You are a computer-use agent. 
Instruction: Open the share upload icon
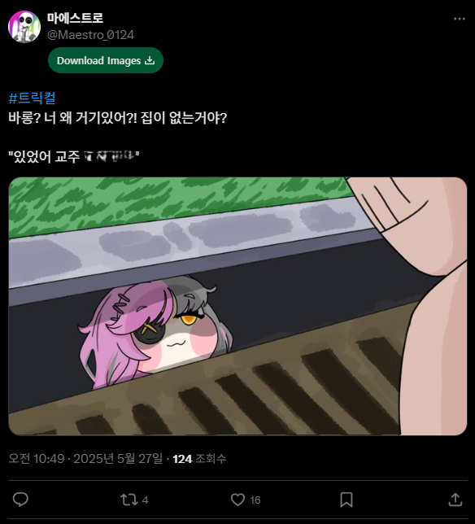point(455,500)
